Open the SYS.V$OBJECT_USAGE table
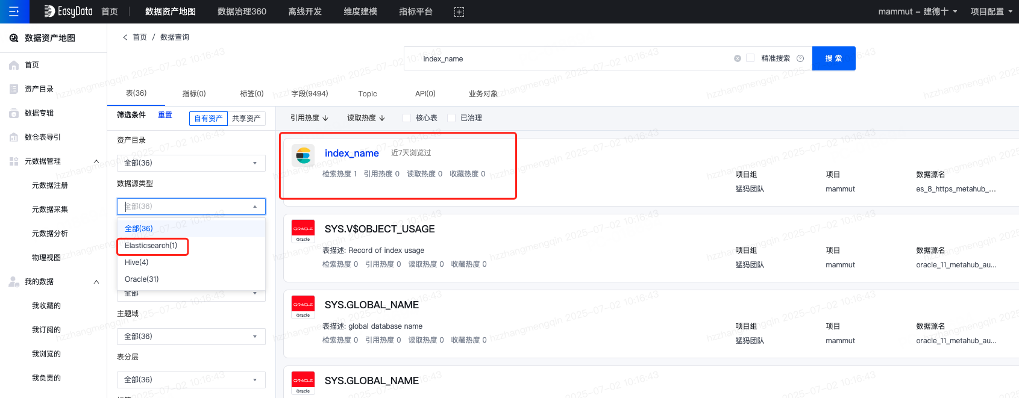Screen dimensions: 1019x398 [380, 229]
